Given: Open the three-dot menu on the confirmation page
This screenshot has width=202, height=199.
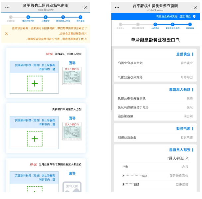Looking at the screenshot, I should click(x=117, y=8).
